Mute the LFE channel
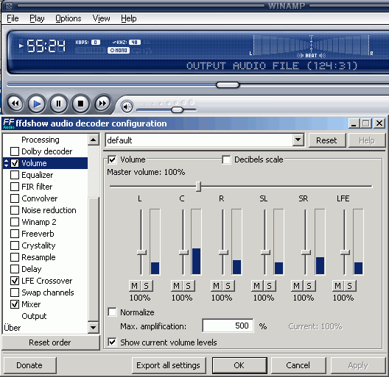Viewport: 389px width, 377px height. (x=337, y=286)
